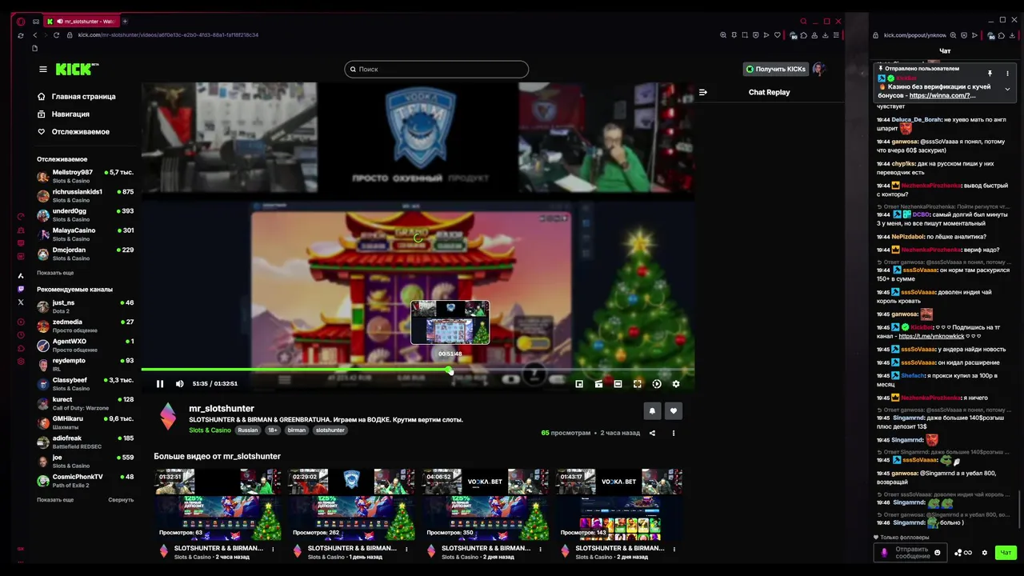The image size is (1024, 576).
Task: Open new browser tab plus button
Action: click(125, 22)
